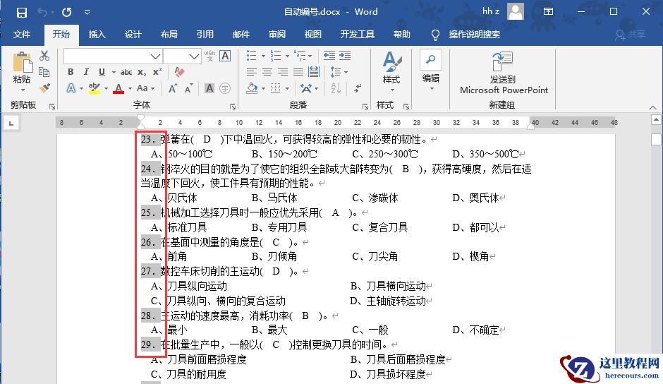Toggle subscript formatting
This screenshot has width=663, height=384.
pos(142,73)
